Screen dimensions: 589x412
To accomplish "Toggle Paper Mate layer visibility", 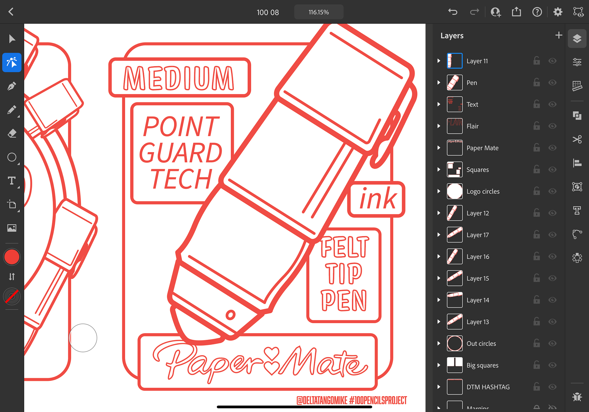I will pyautogui.click(x=552, y=148).
